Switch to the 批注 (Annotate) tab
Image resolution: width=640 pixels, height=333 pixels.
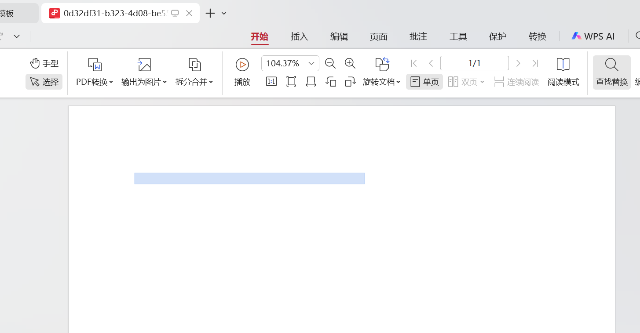[418, 36]
